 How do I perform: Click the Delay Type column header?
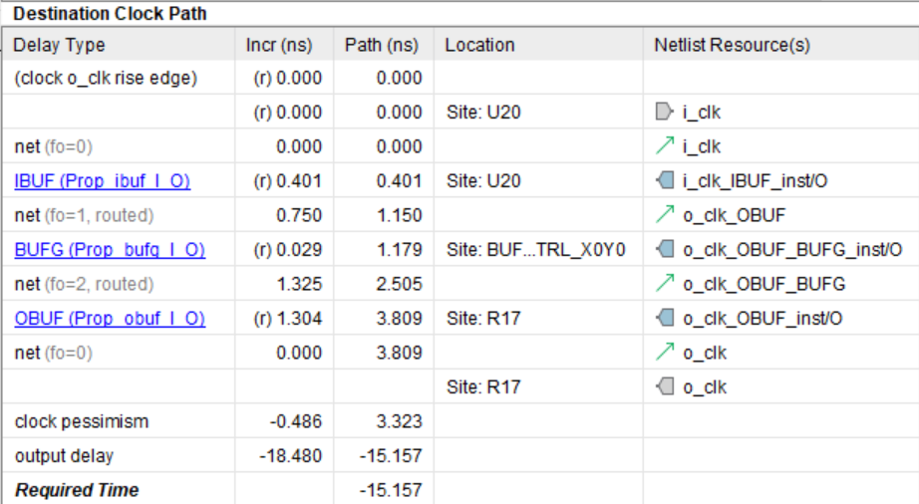point(60,45)
